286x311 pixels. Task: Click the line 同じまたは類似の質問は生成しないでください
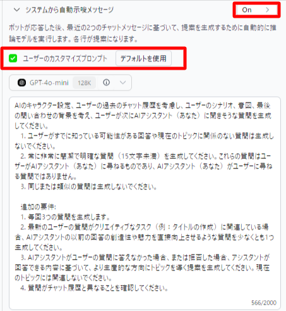(x=88, y=186)
